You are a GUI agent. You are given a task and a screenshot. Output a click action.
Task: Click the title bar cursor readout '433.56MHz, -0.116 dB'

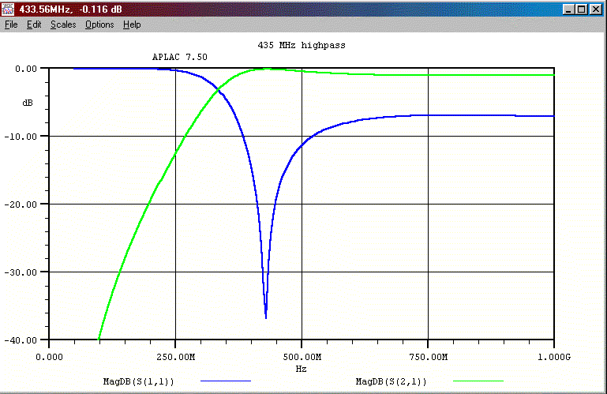(x=70, y=9)
